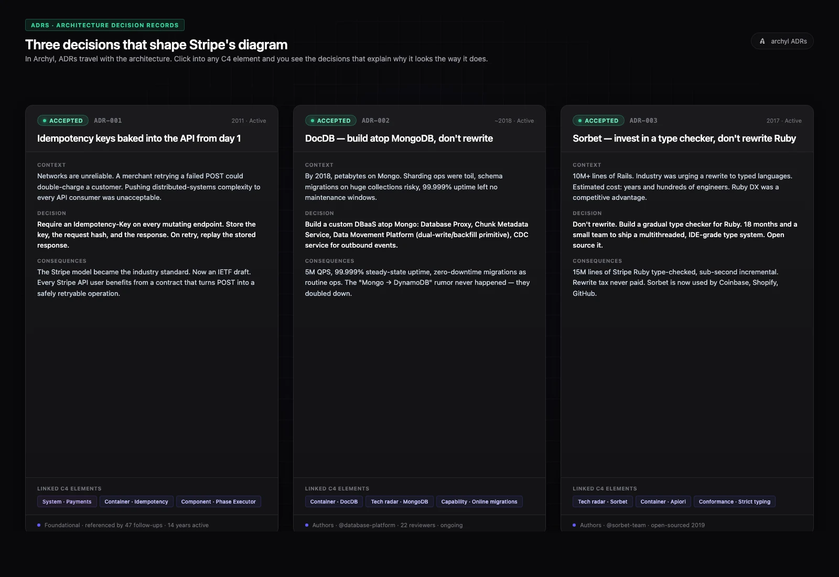The image size is (839, 577).
Task: Open "Sorbet — invest in a type checker" title
Action: point(684,138)
